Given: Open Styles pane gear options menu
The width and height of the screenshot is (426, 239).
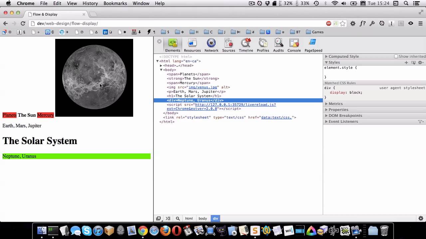Looking at the screenshot, I should point(421,62).
